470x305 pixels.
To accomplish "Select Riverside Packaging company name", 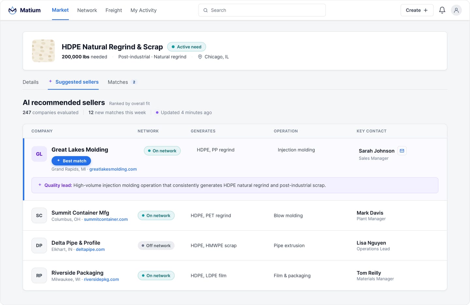I will pyautogui.click(x=77, y=273).
